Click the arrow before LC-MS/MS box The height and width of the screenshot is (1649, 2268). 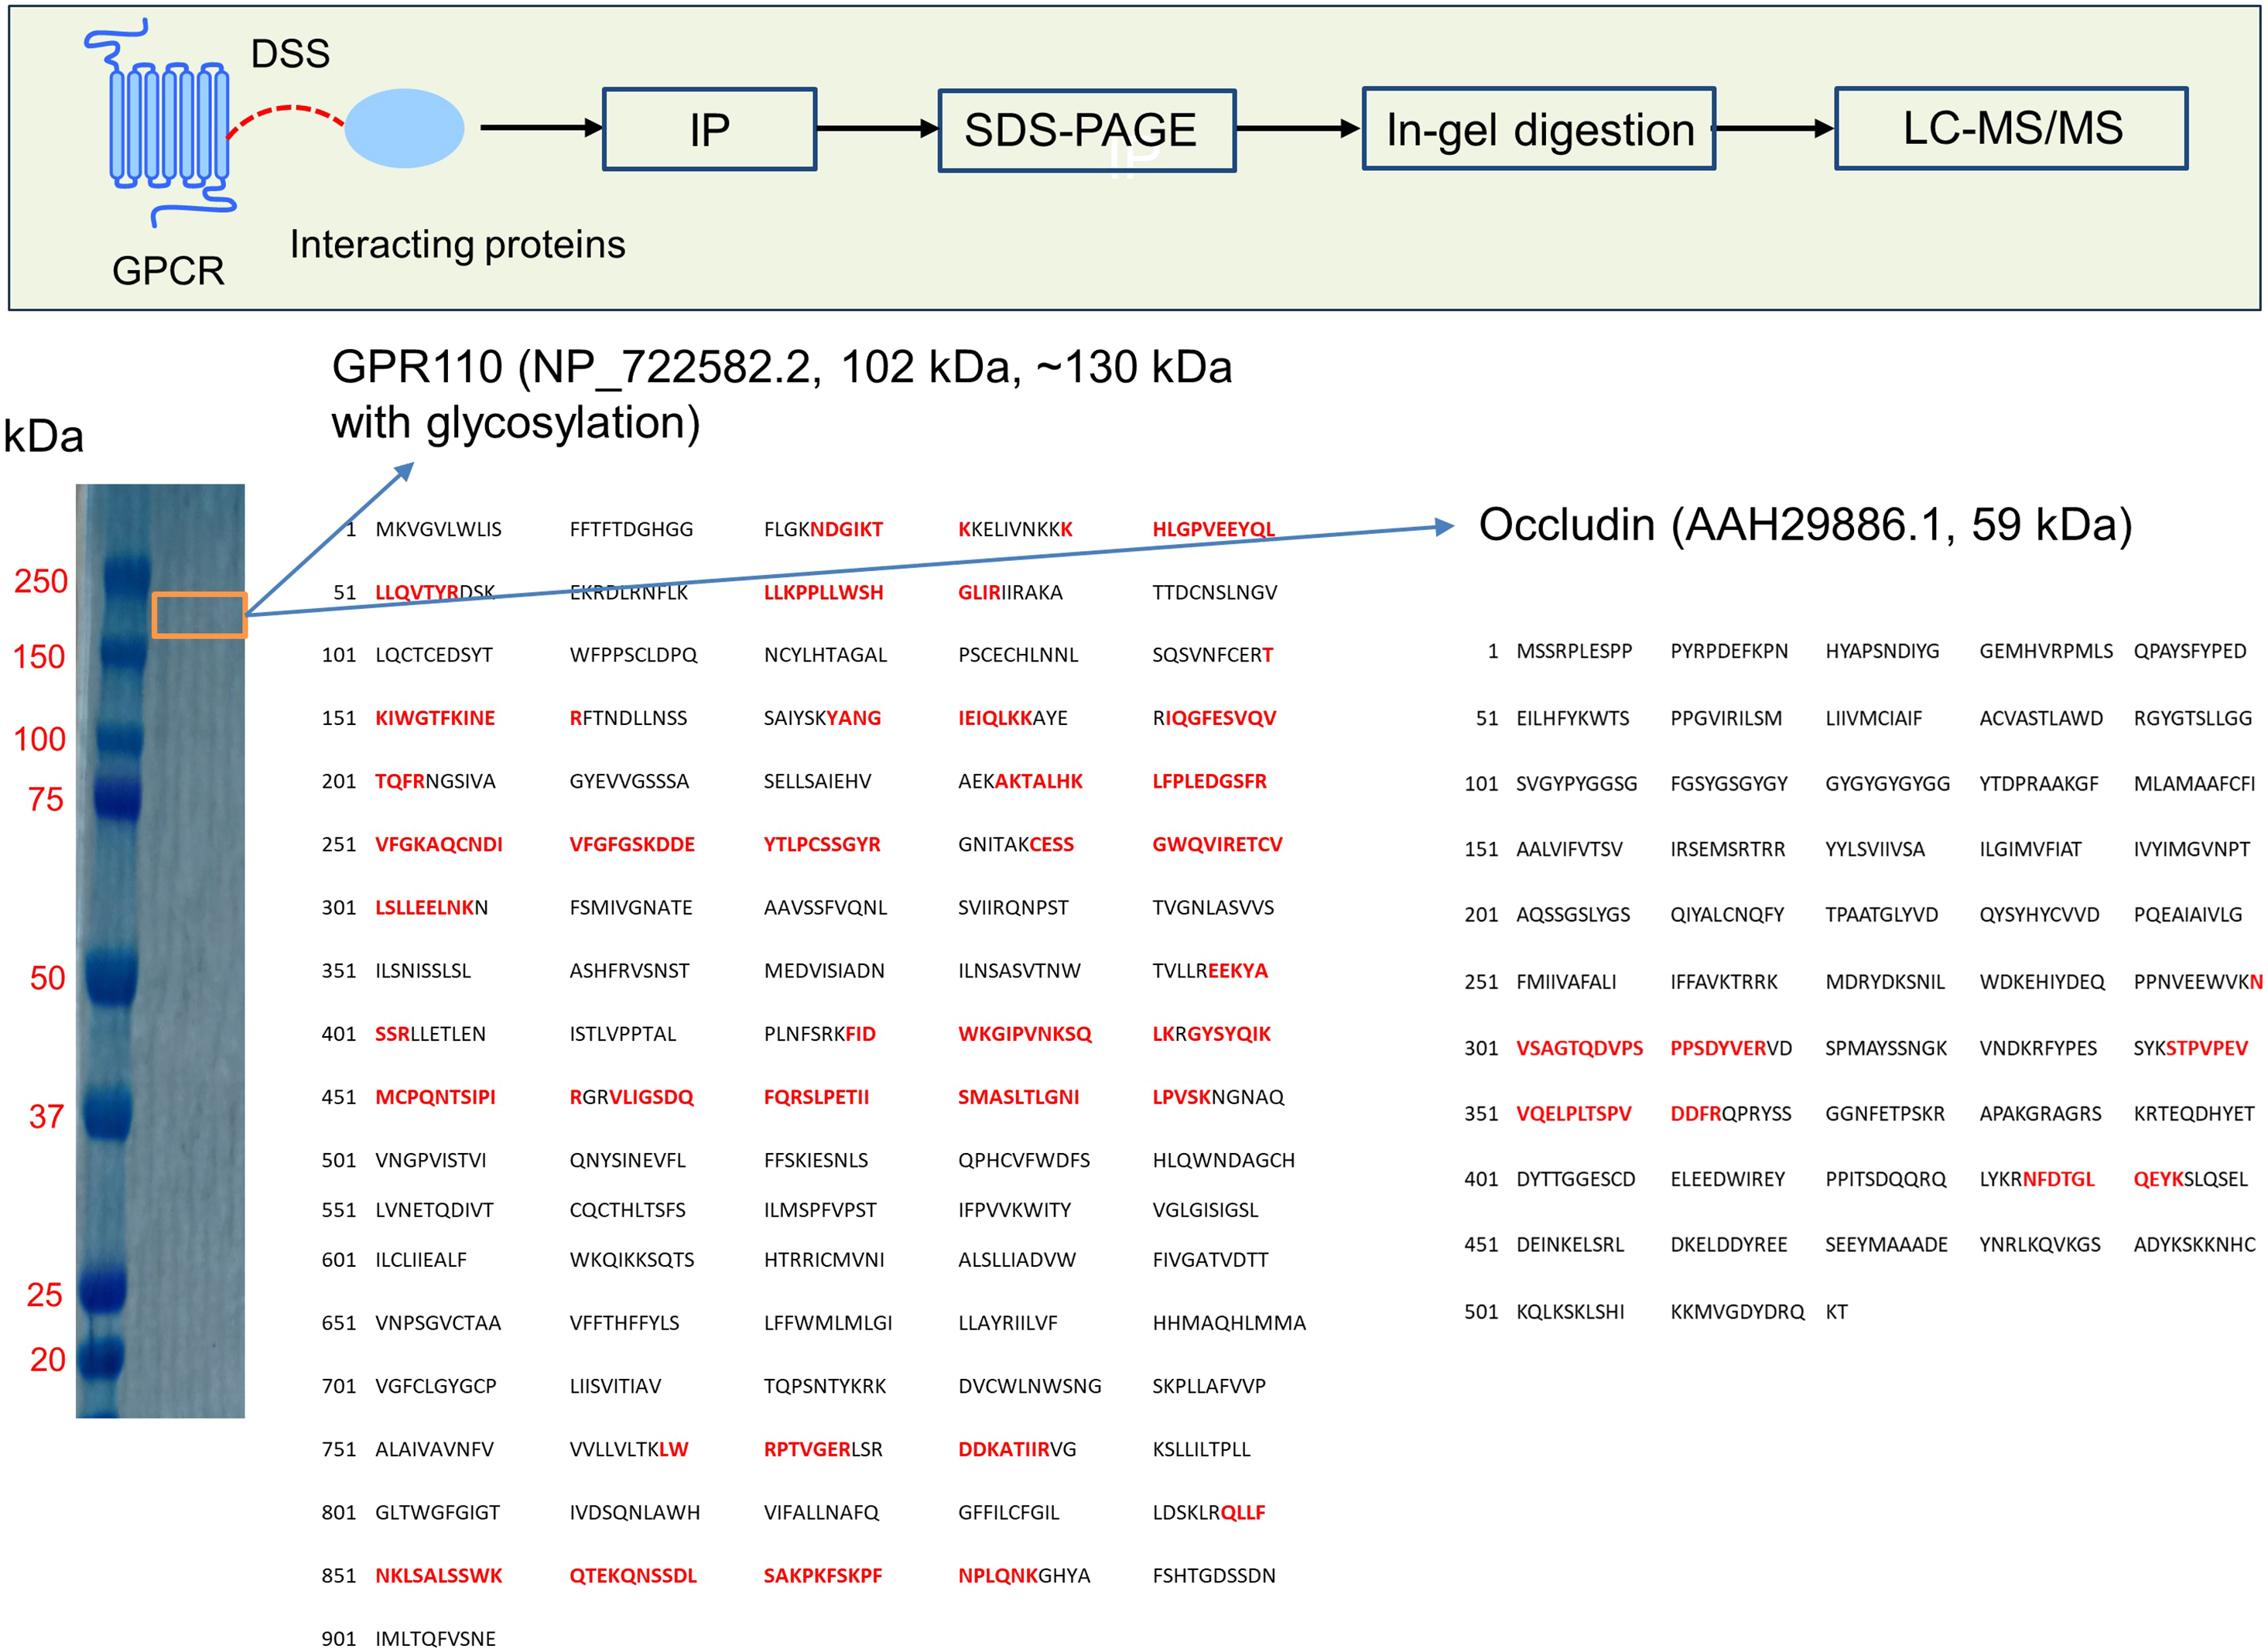point(1775,129)
